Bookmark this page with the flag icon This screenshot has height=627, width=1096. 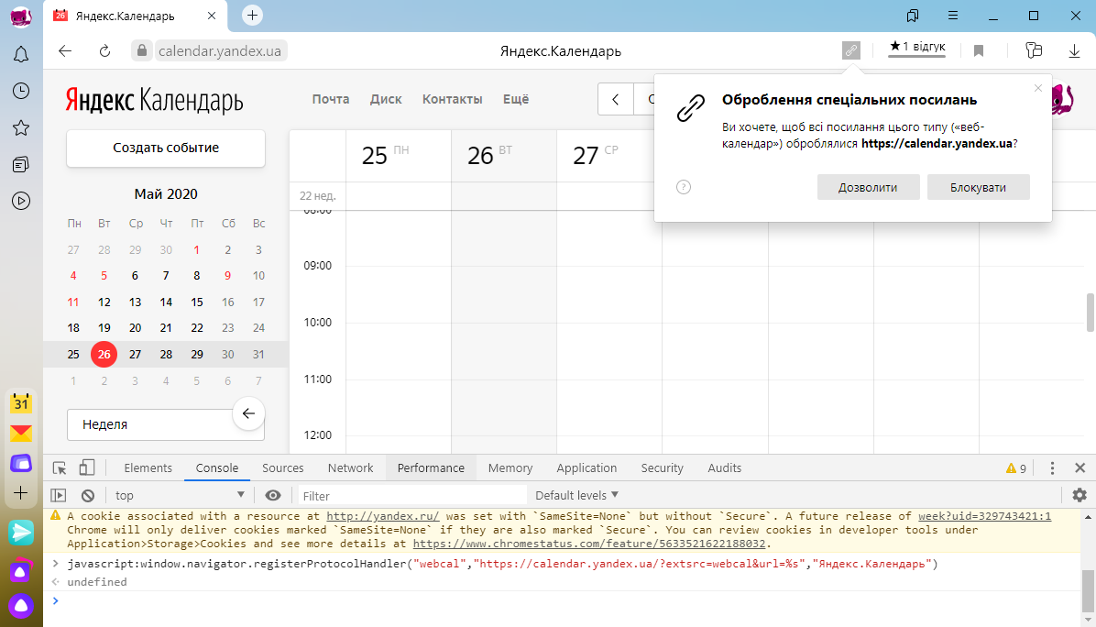point(979,50)
